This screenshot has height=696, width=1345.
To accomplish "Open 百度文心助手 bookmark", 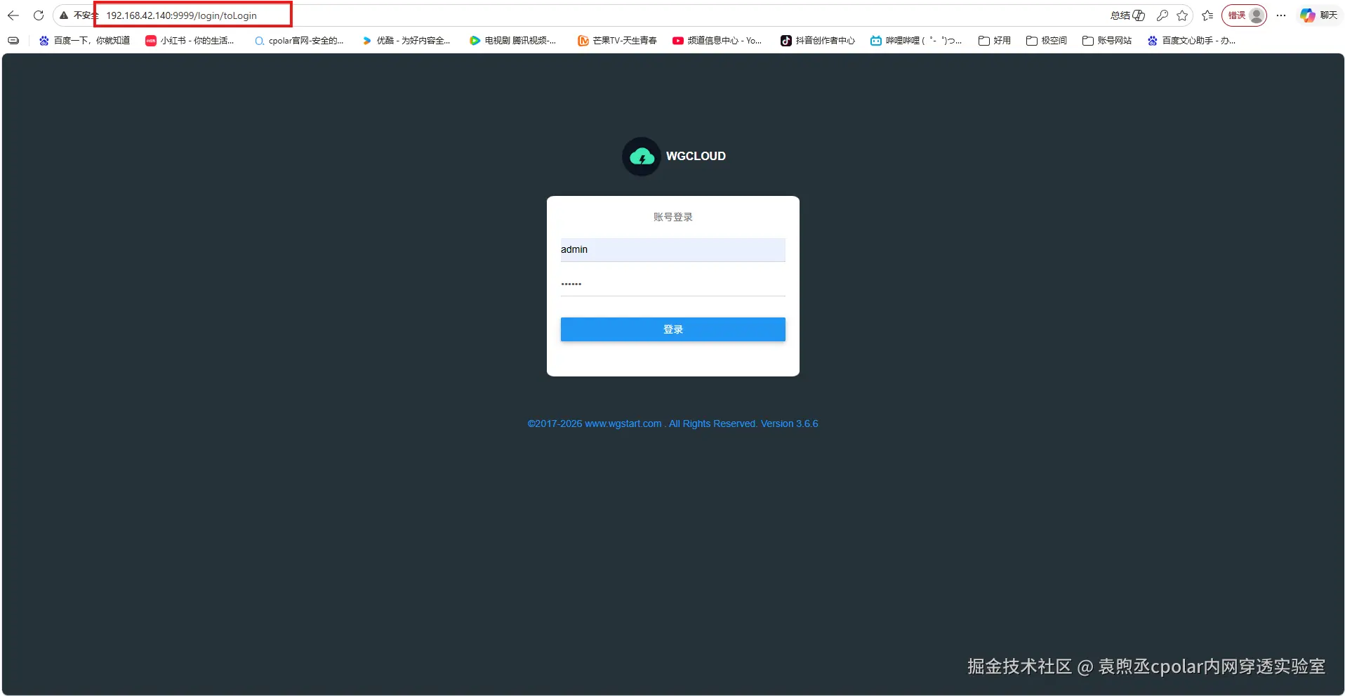I will point(1192,41).
